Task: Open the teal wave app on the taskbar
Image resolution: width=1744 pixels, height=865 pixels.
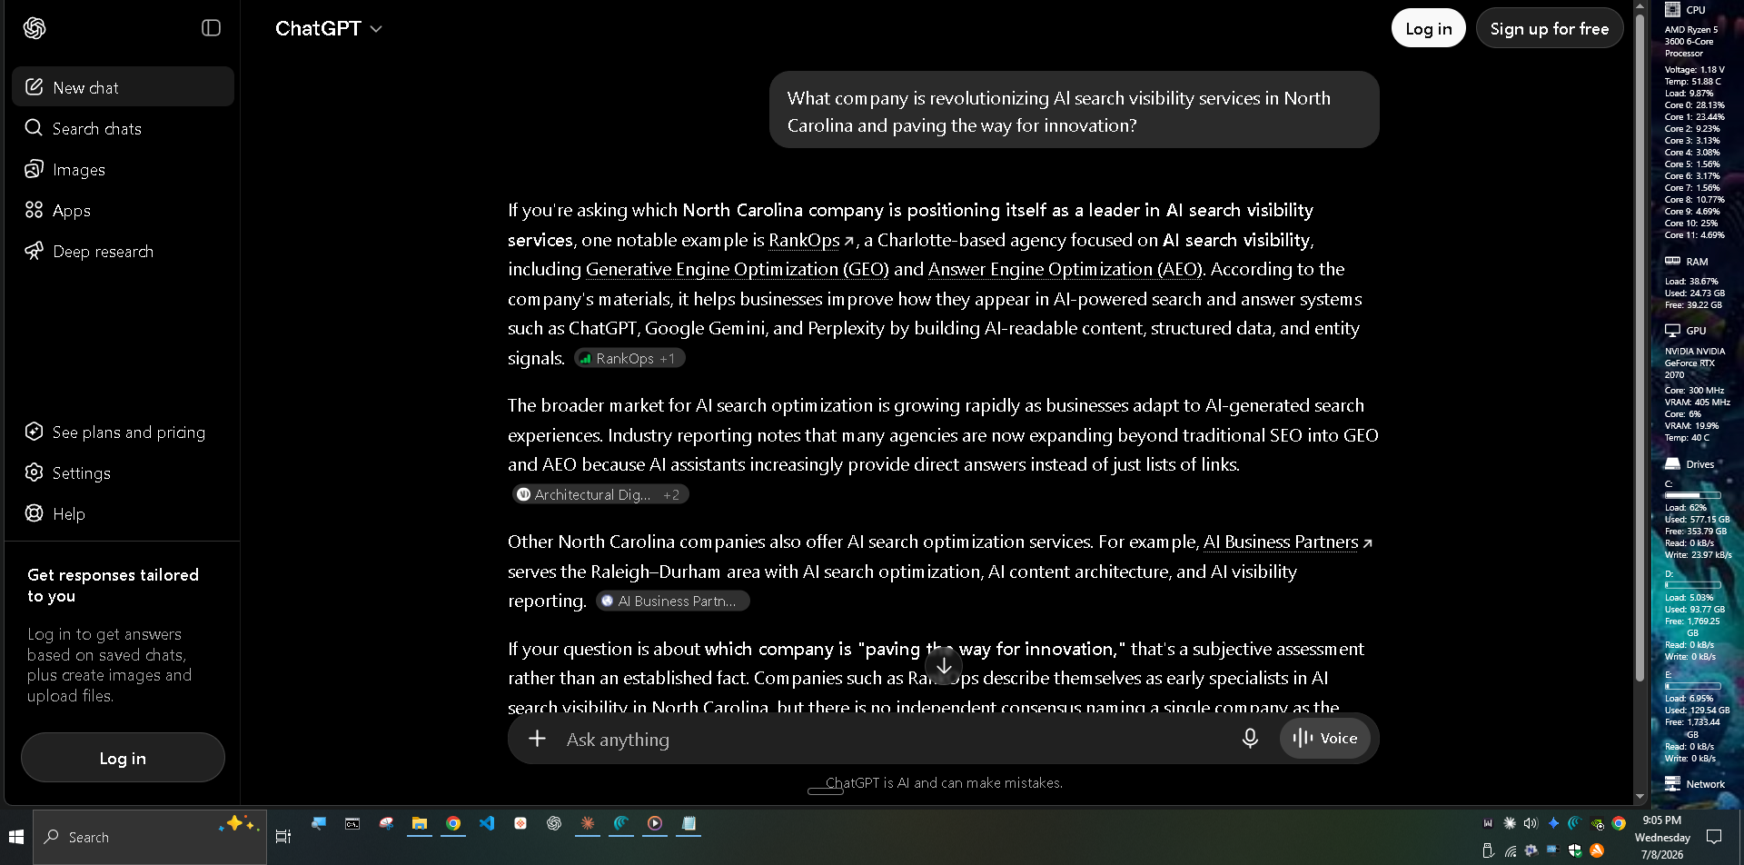Action: 621,823
